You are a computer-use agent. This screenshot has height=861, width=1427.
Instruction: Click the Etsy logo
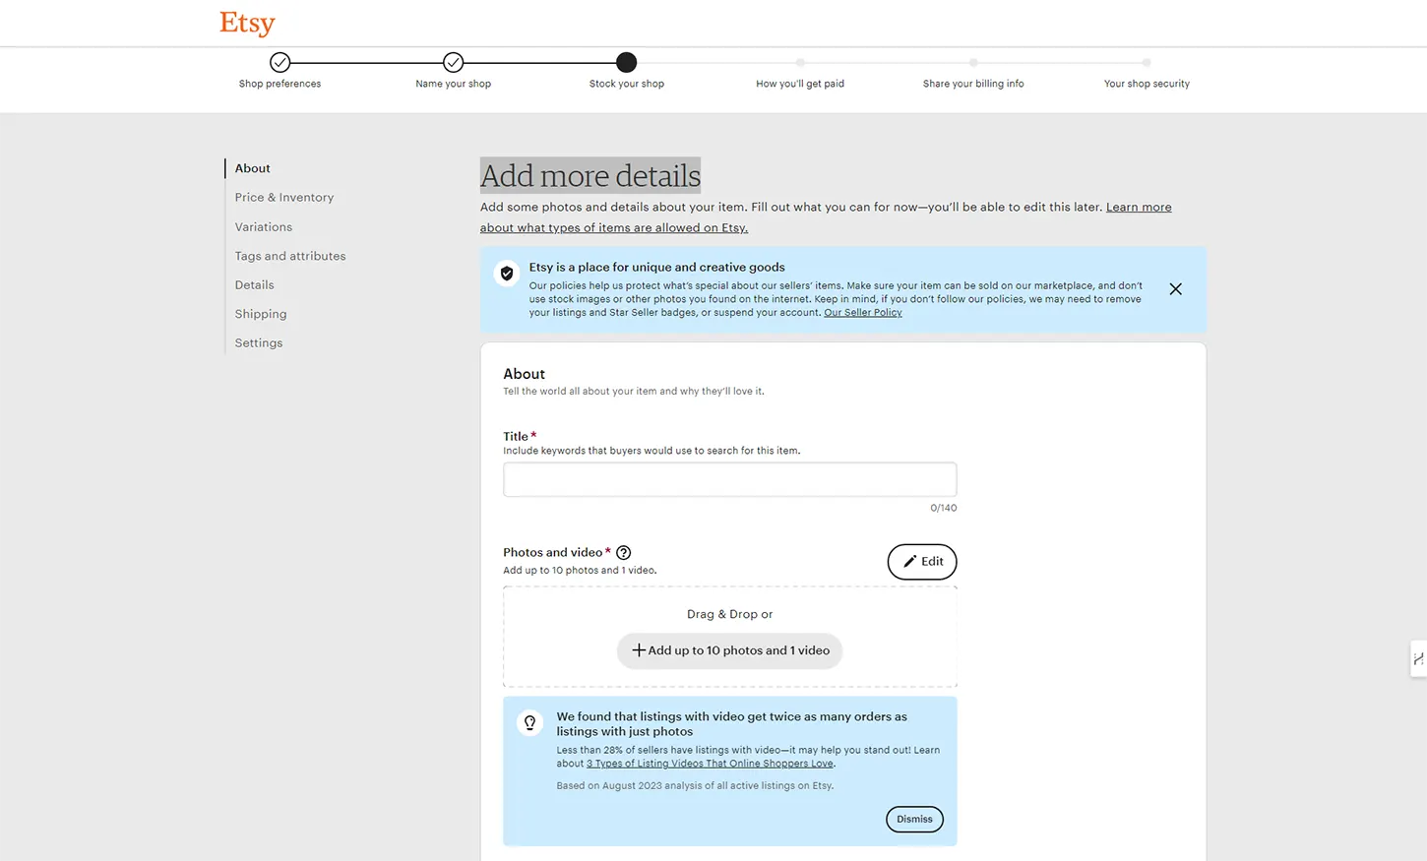coord(247,23)
